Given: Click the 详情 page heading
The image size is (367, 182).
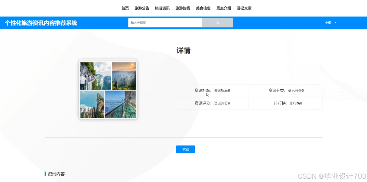Looking at the screenshot, I should click(183, 51).
